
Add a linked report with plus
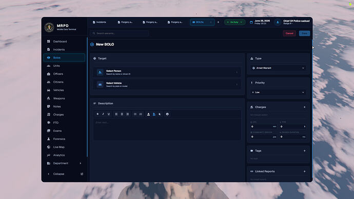[305, 171]
